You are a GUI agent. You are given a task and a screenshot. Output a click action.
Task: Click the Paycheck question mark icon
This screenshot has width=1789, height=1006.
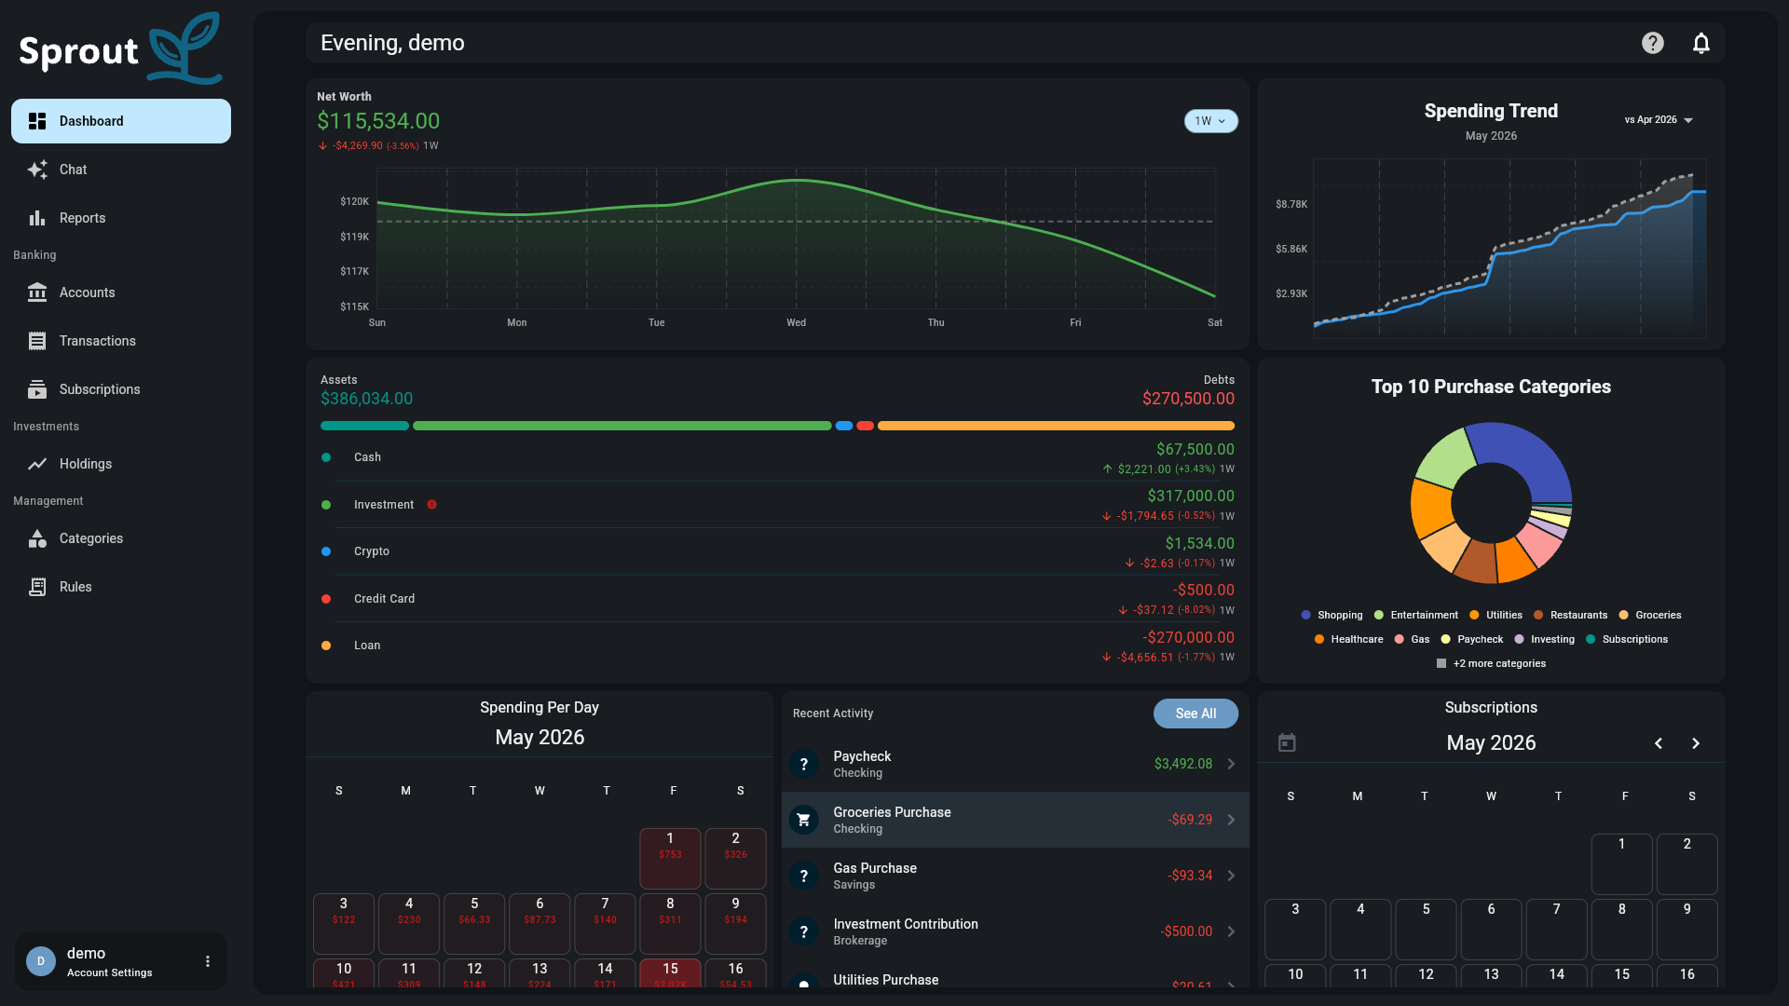click(x=804, y=764)
